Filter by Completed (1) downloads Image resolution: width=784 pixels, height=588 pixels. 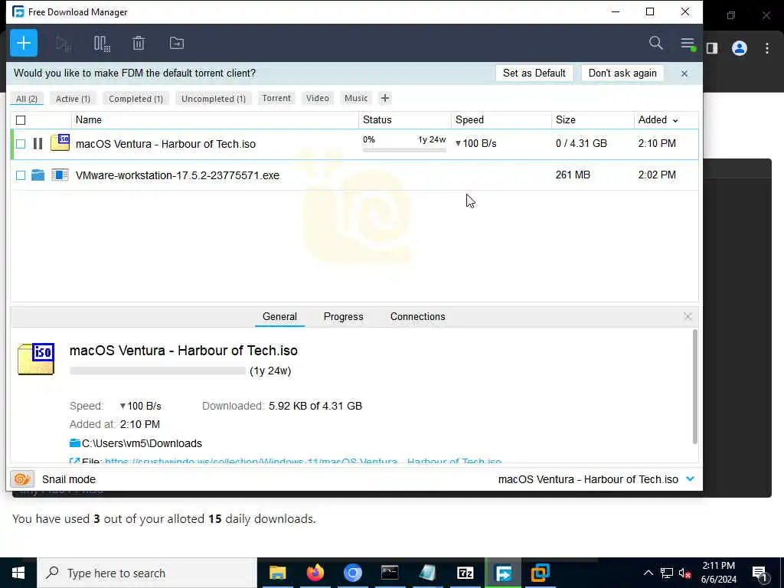[136, 99]
